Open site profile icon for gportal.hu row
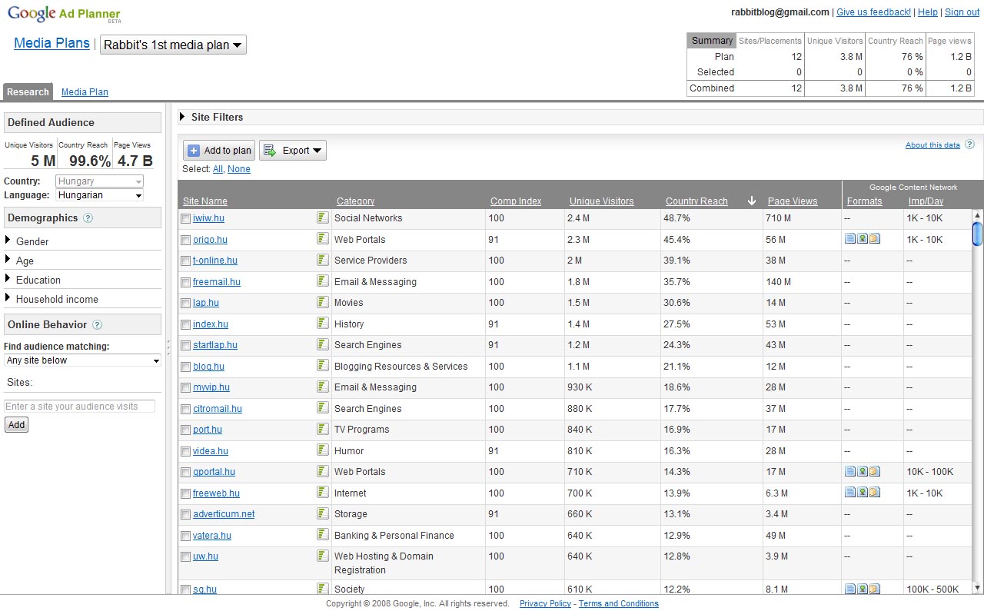Screen dimensions: 984x611 (x=323, y=471)
